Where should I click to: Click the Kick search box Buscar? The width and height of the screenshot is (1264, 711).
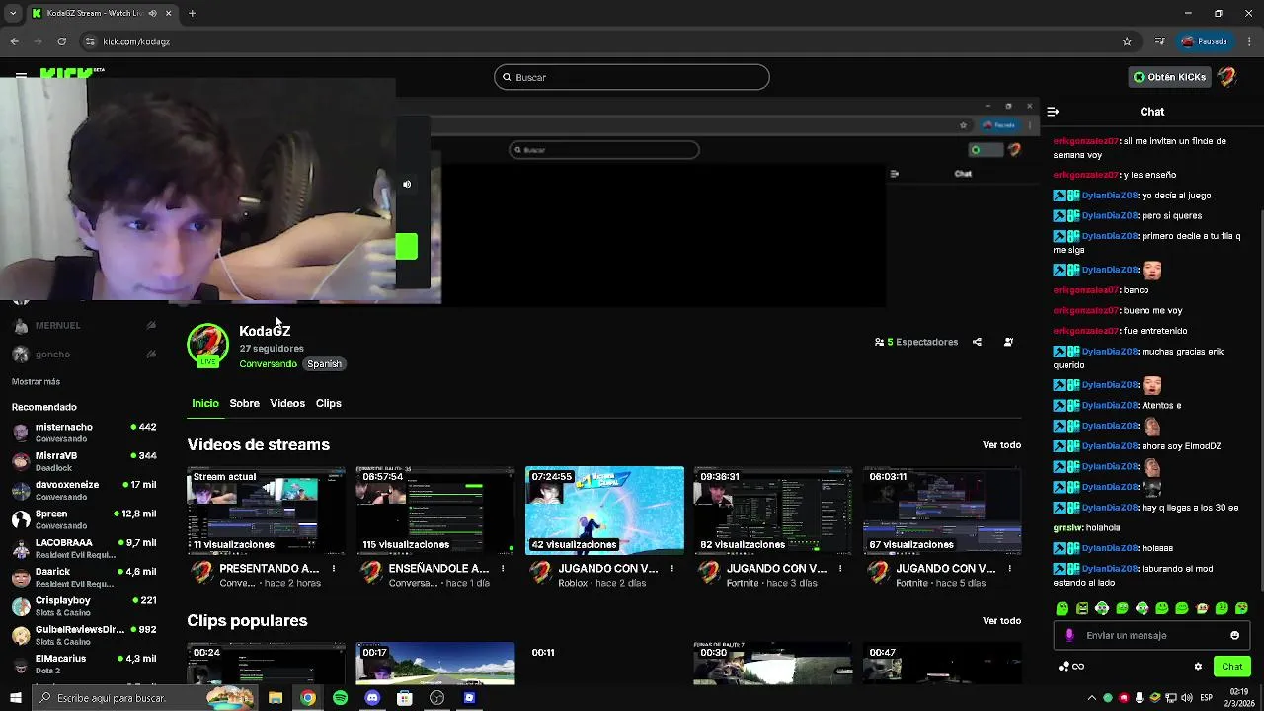(x=632, y=77)
